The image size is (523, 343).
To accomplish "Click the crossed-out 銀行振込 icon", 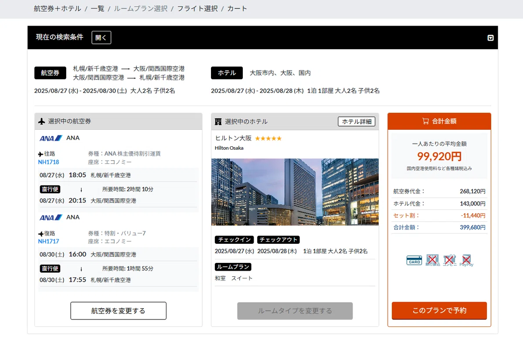I will point(432,260).
